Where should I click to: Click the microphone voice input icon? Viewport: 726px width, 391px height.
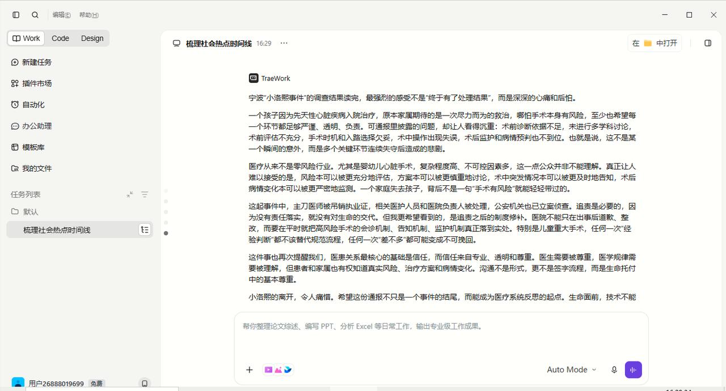(x=614, y=369)
